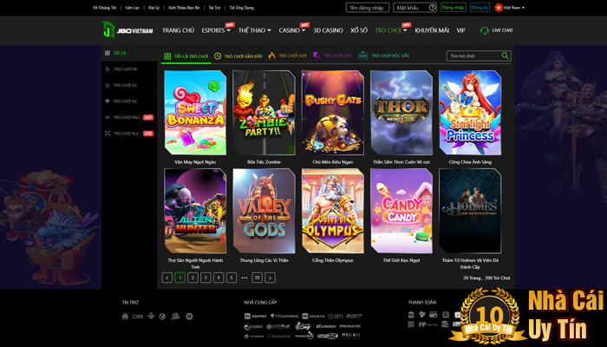Select the Trò Chơi PP sidebar icon

pos(108,69)
